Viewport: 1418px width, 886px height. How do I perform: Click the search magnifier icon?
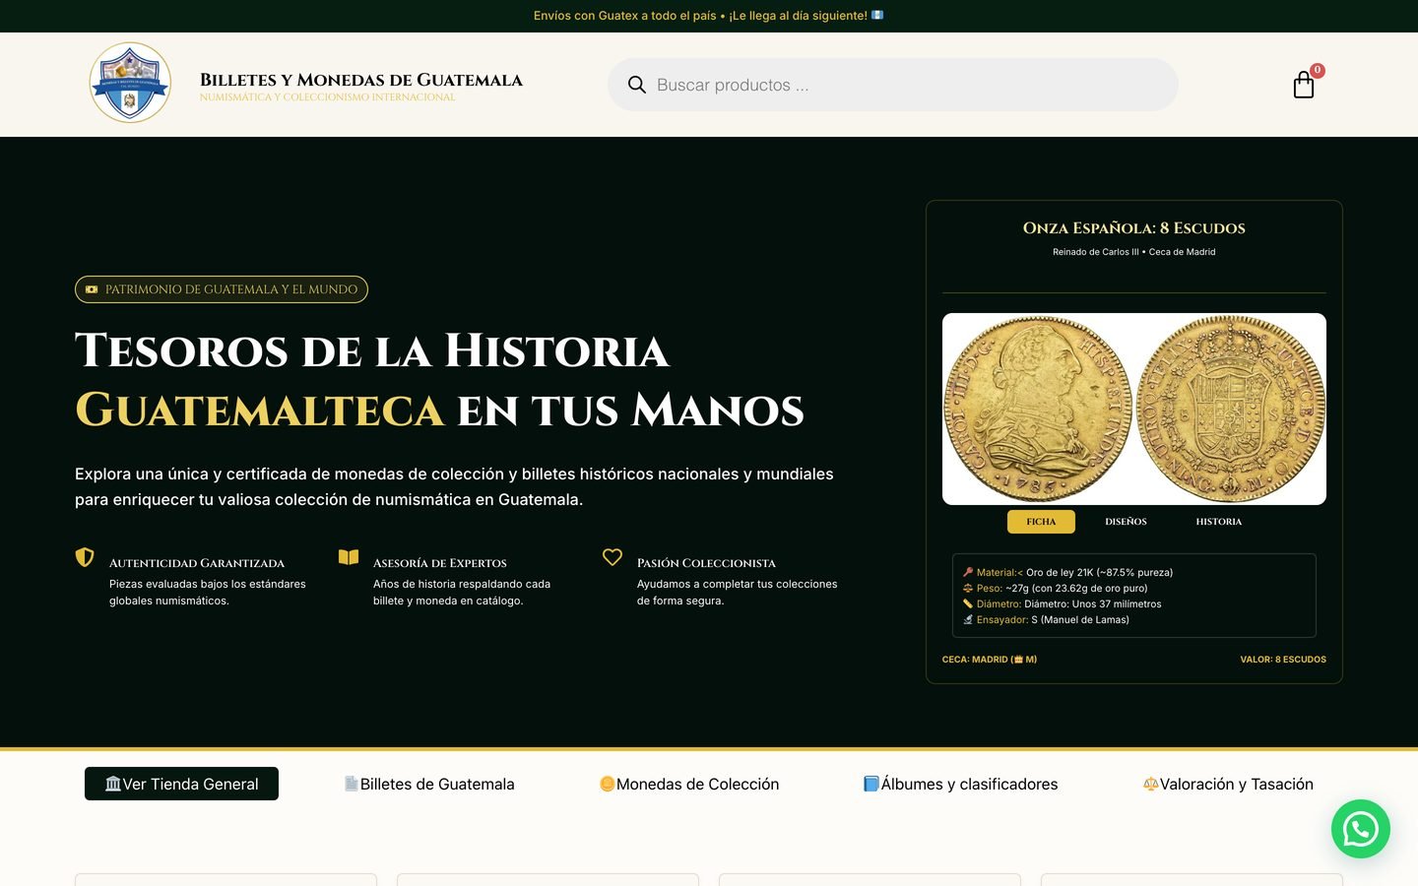pos(637,86)
